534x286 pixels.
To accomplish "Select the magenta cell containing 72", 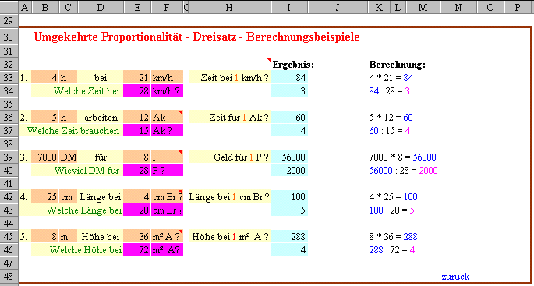I will click(x=137, y=250).
